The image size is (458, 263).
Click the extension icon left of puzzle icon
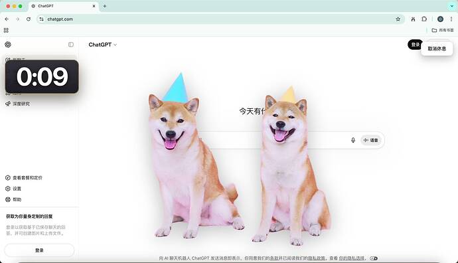413,19
